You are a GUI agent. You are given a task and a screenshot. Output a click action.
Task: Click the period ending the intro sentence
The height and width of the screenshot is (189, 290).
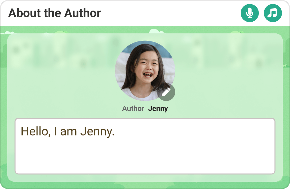click(113, 135)
